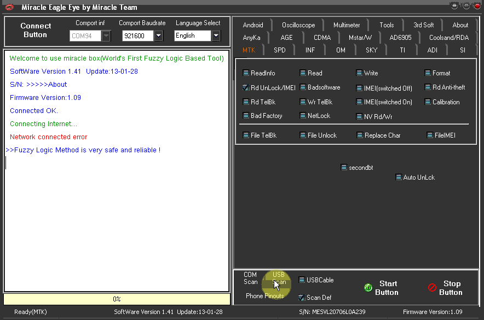484x320 pixels.
Task: Open the Multimeter tab
Action: coord(347,25)
